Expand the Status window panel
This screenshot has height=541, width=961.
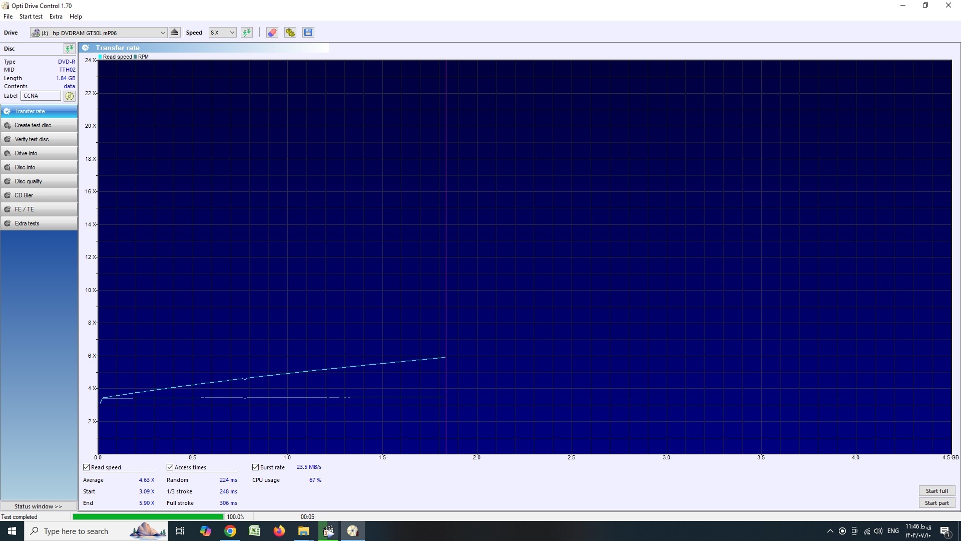coord(39,506)
